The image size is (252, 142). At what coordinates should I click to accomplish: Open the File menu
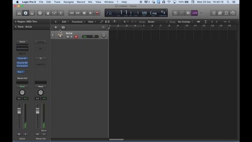tap(41, 2)
